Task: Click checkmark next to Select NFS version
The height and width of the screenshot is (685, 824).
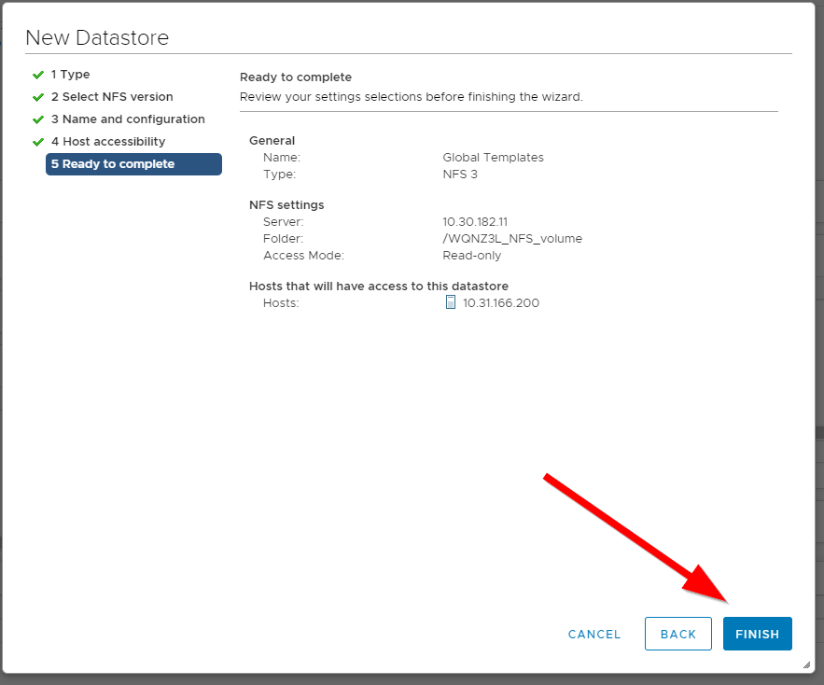Action: pyautogui.click(x=38, y=97)
